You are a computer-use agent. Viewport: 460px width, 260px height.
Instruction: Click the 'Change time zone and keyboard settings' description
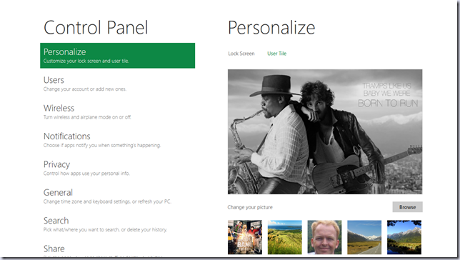(107, 201)
